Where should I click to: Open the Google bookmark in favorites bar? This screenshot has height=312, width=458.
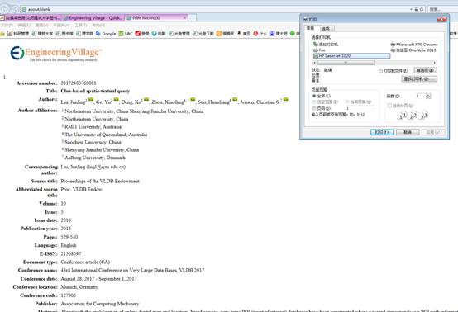tap(106, 34)
